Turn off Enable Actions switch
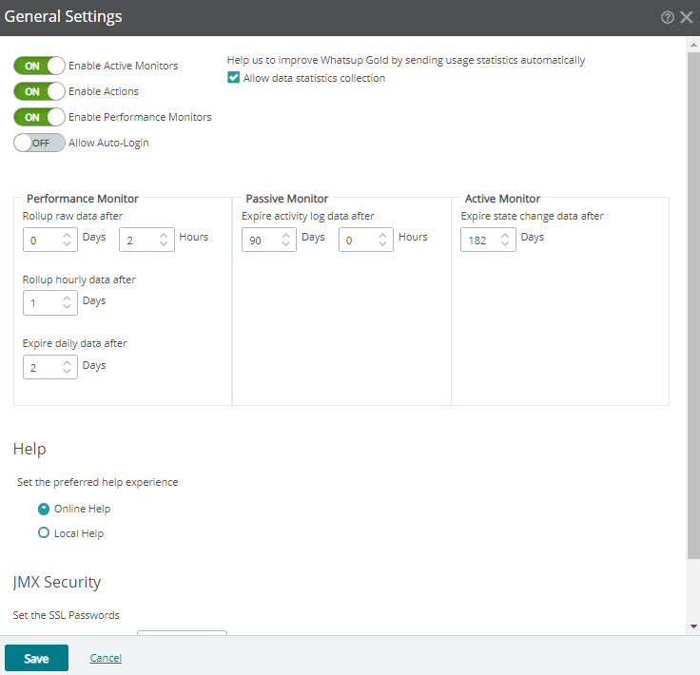This screenshot has height=675, width=700. point(39,91)
